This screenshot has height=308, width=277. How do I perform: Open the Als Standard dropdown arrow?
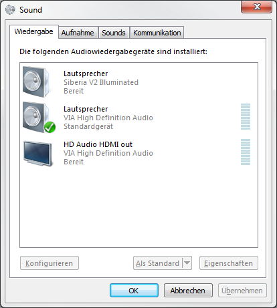click(187, 263)
